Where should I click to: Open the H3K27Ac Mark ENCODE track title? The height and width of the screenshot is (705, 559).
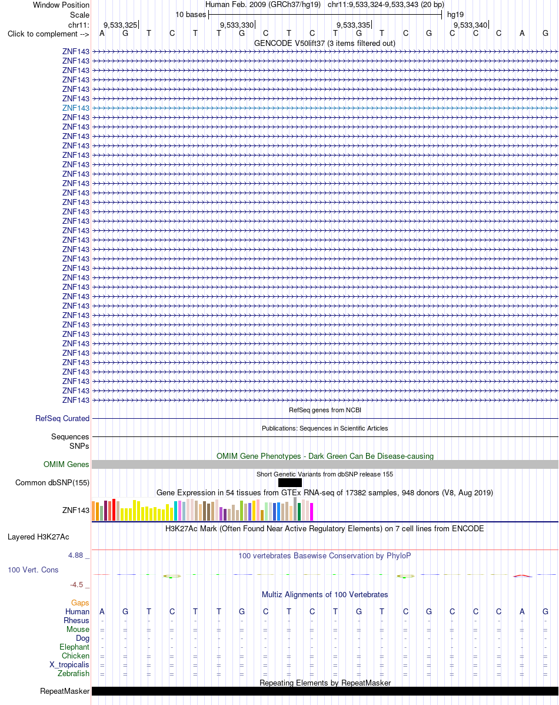tap(324, 529)
